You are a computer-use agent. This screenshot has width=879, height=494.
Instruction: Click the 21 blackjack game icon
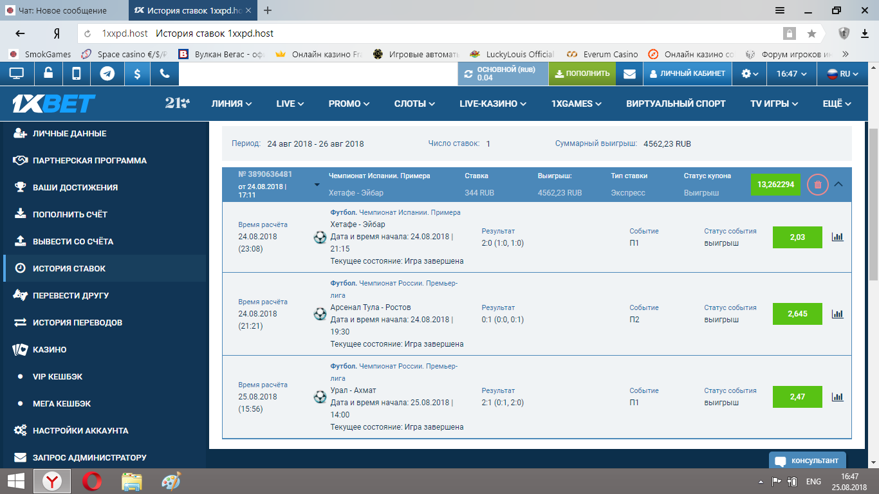(x=177, y=103)
